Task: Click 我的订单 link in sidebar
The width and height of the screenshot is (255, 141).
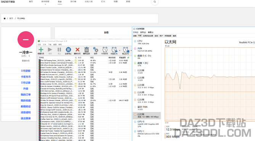Action: point(26,95)
